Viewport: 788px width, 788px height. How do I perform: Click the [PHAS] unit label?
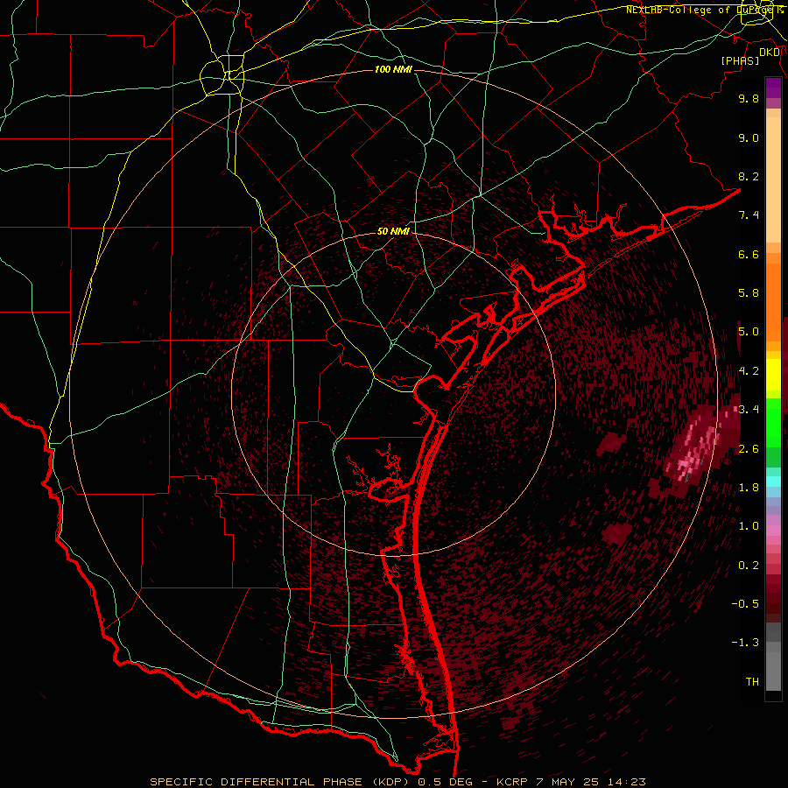[x=740, y=61]
